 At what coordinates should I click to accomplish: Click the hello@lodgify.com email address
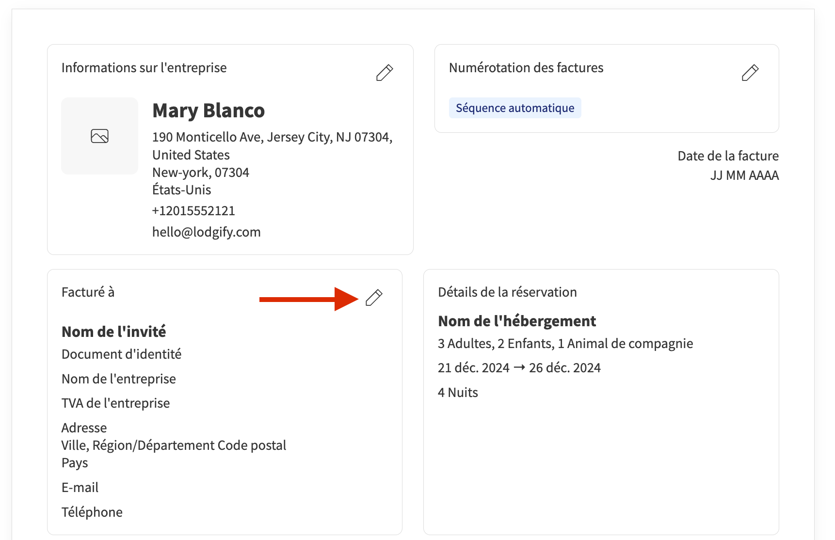tap(206, 232)
